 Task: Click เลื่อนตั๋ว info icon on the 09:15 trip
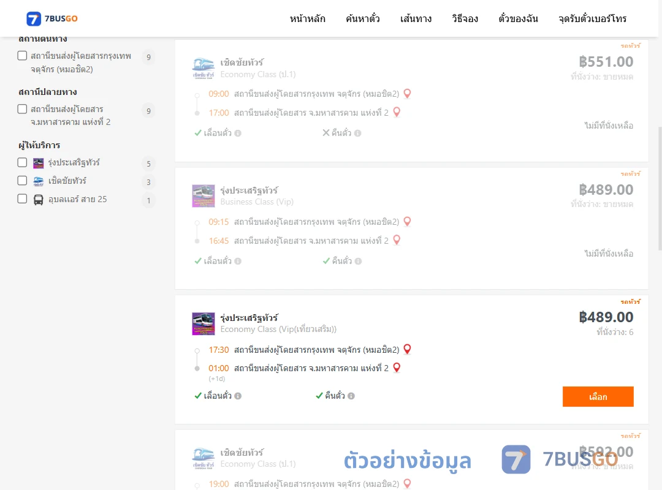238,262
